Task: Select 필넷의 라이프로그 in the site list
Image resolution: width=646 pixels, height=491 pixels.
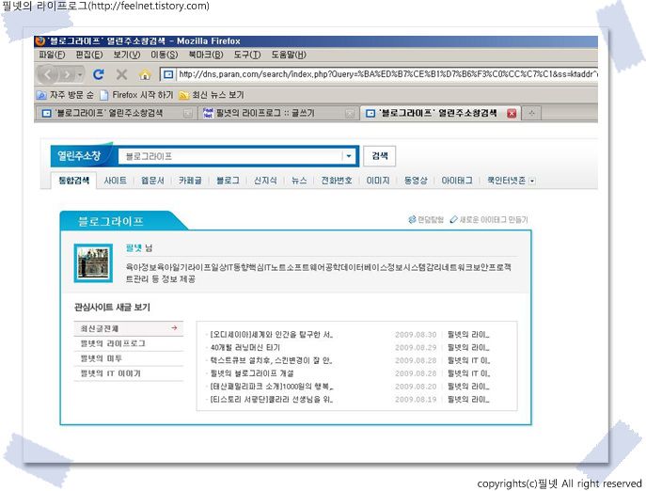Action: pyautogui.click(x=129, y=344)
